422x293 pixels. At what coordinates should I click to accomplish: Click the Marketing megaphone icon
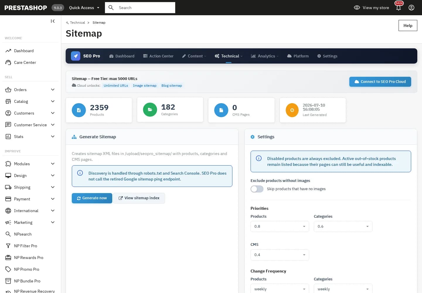coord(8,222)
